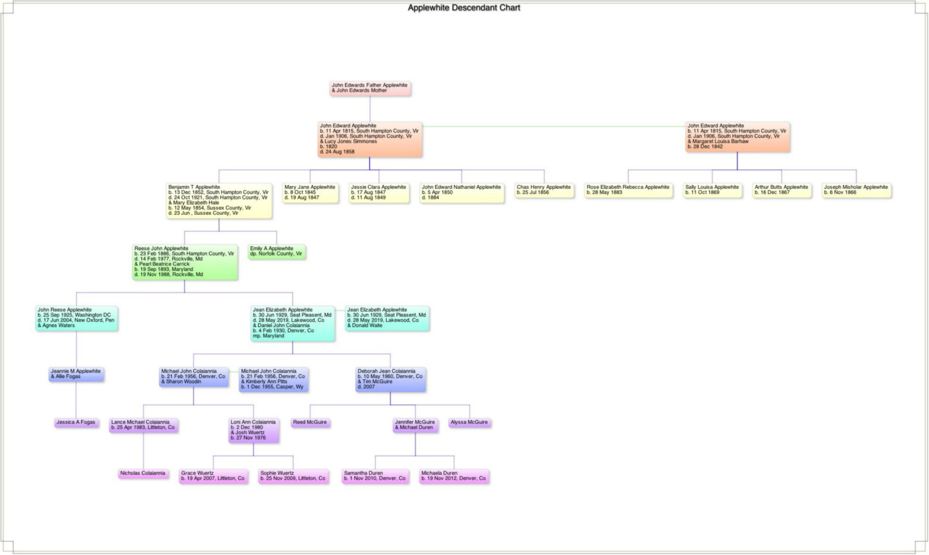Select the Mary Jane Applewhite box
Viewport: 929px width, 555px height.
[310, 192]
